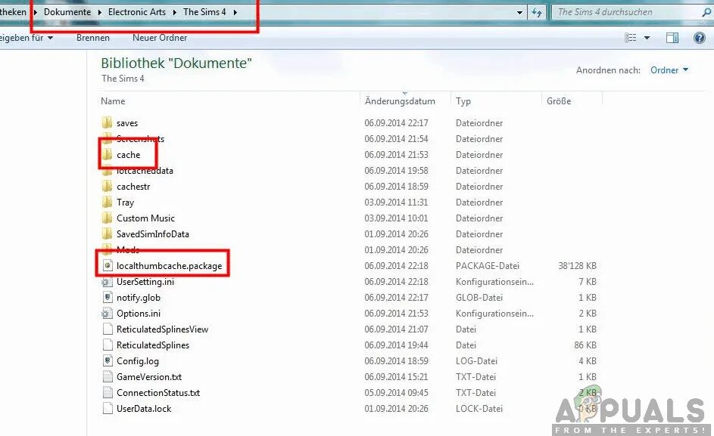Select the Config.log file icon
The height and width of the screenshot is (436, 714).
coord(108,361)
